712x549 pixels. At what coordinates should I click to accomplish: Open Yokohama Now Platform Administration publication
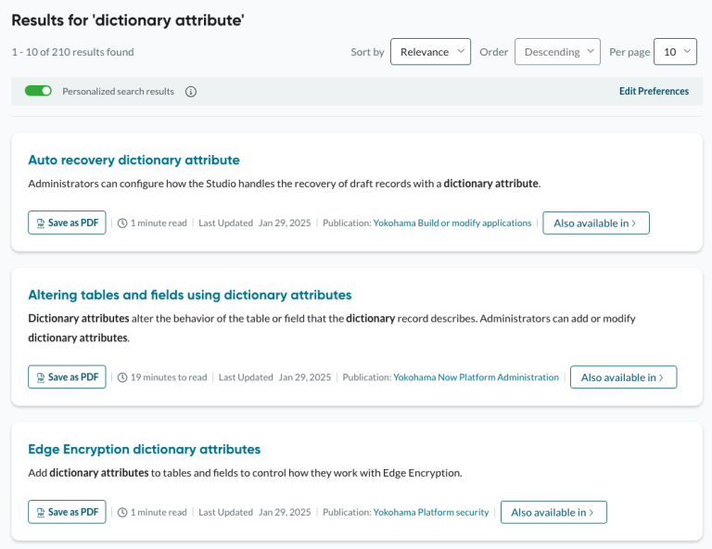coord(476,377)
